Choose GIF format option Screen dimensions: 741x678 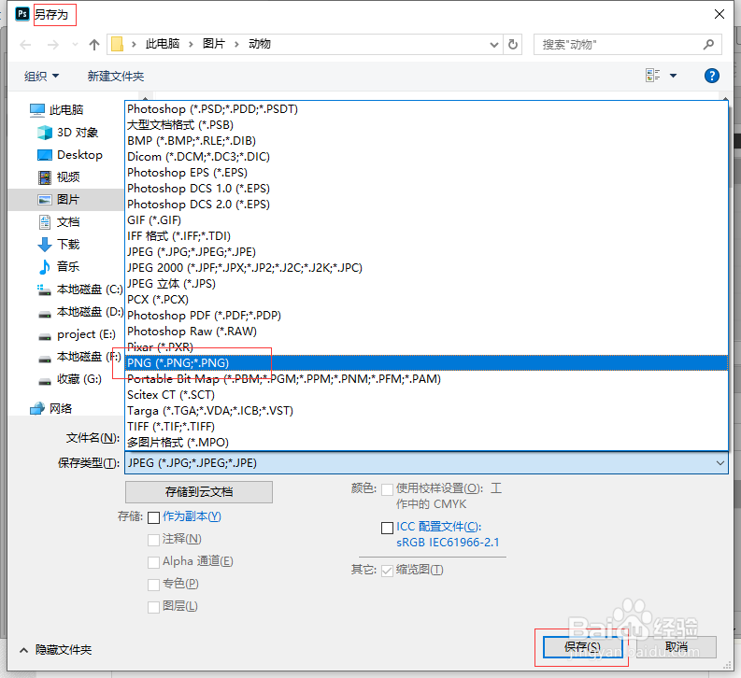click(426, 220)
